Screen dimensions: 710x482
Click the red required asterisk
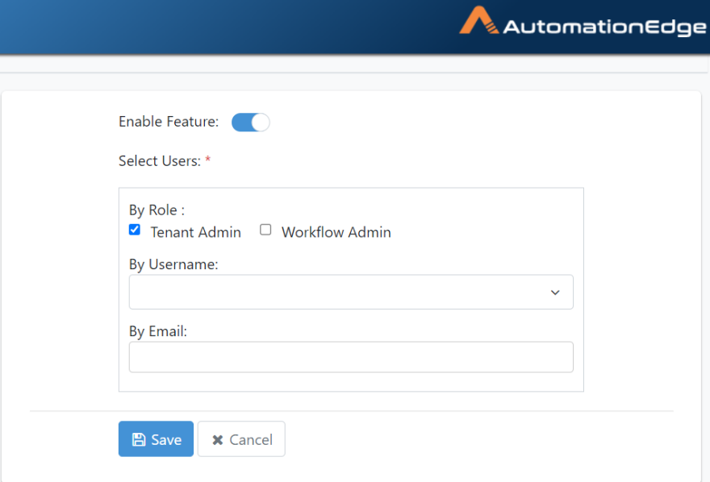click(208, 159)
